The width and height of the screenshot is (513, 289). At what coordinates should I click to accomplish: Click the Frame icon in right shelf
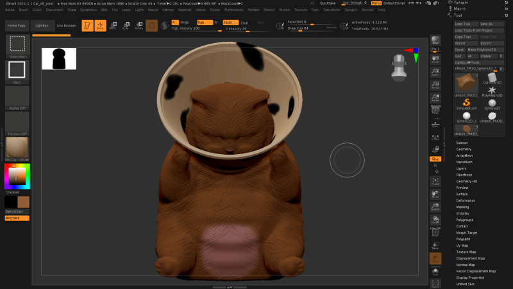435,182
